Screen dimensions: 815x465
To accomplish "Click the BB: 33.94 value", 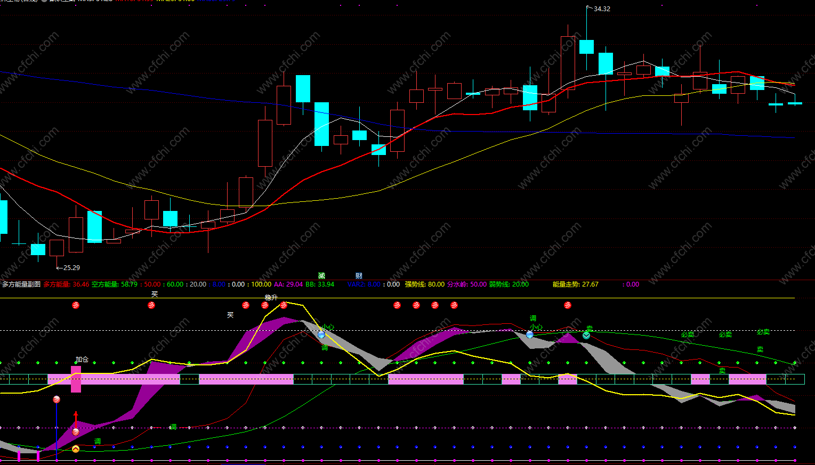I will [320, 284].
